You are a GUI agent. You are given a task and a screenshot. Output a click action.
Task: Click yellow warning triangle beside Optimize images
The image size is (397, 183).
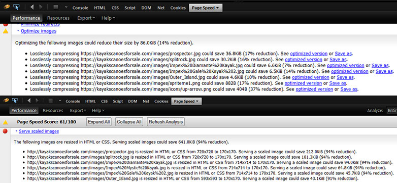click(x=6, y=31)
